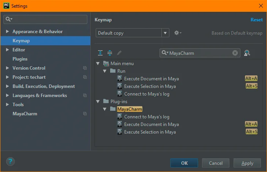This screenshot has width=267, height=172.
Task: Open Tools settings category
Action: pyautogui.click(x=18, y=104)
